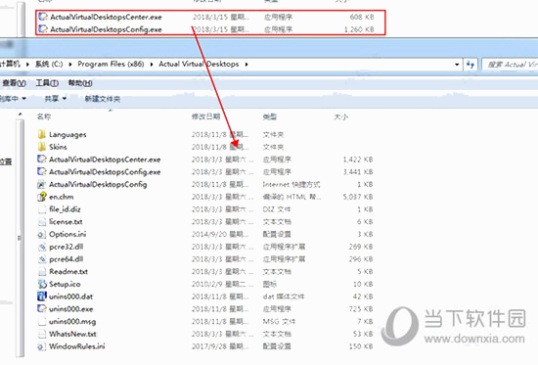The image size is (538, 365).
Task: Click the ActualVirtualDesktopsConfig shortcut icon
Action: tap(41, 184)
